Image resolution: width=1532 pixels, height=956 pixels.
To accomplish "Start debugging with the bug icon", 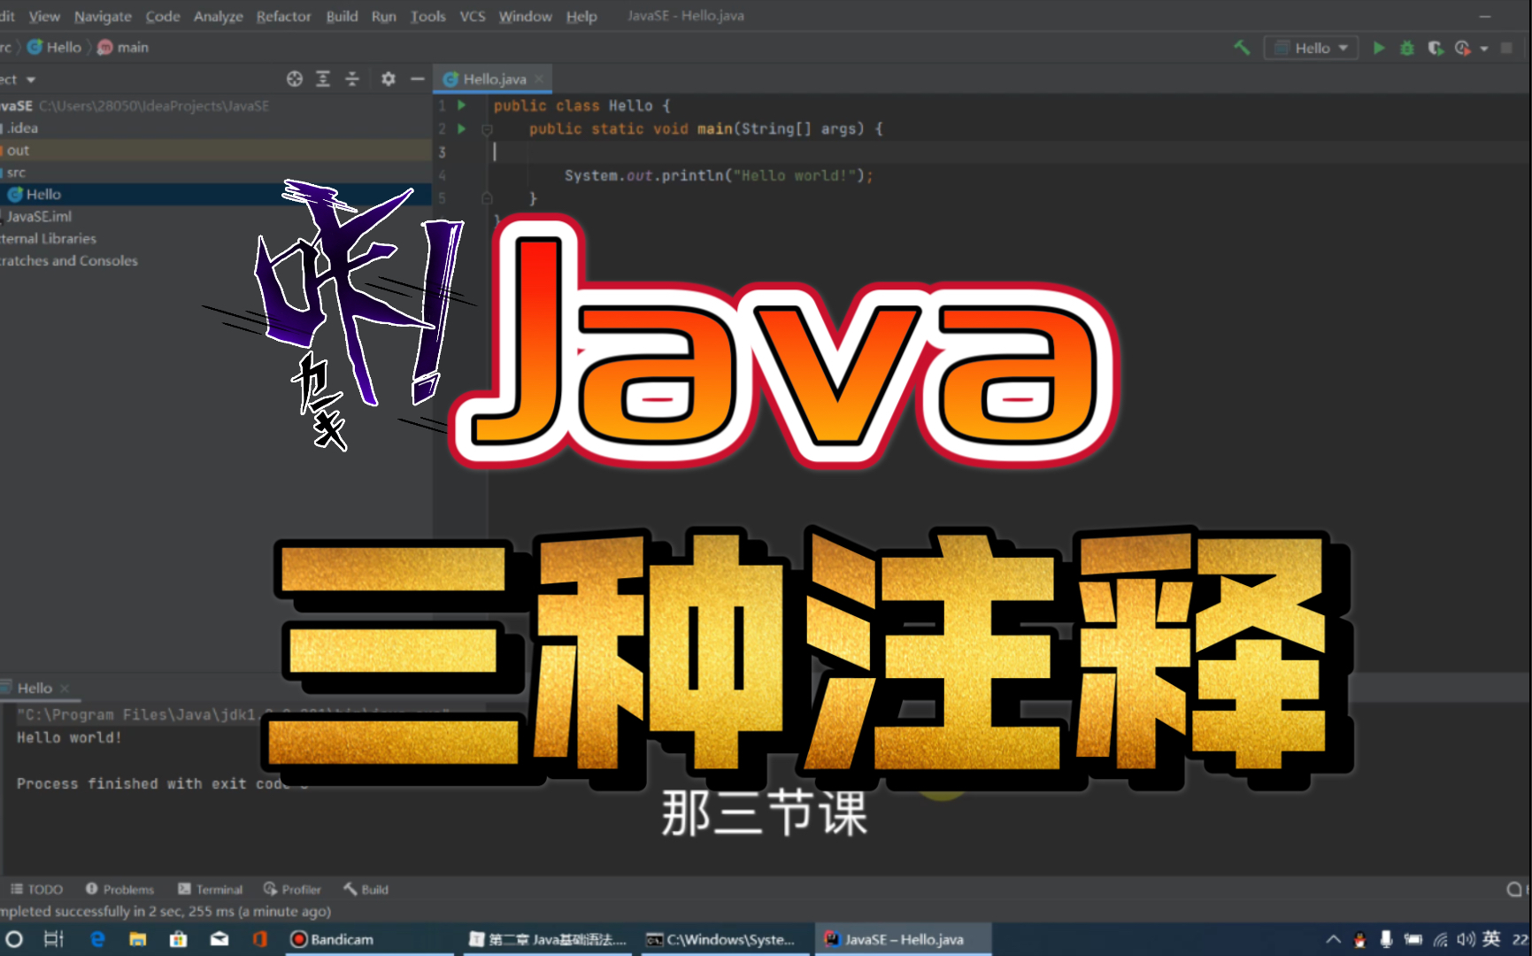I will point(1406,48).
